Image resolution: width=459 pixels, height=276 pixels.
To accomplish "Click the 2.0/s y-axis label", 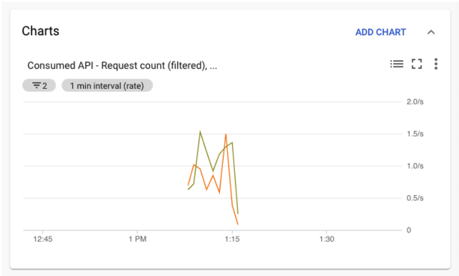I will click(x=415, y=102).
